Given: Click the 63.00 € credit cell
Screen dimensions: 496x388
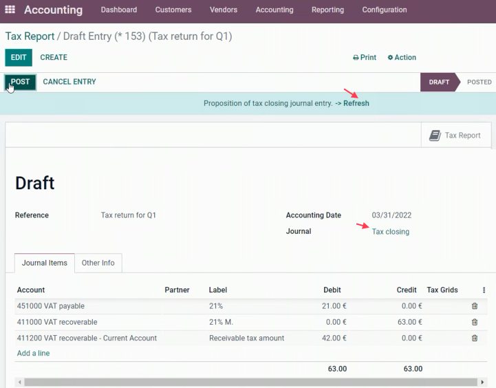Looking at the screenshot, I should (x=409, y=322).
